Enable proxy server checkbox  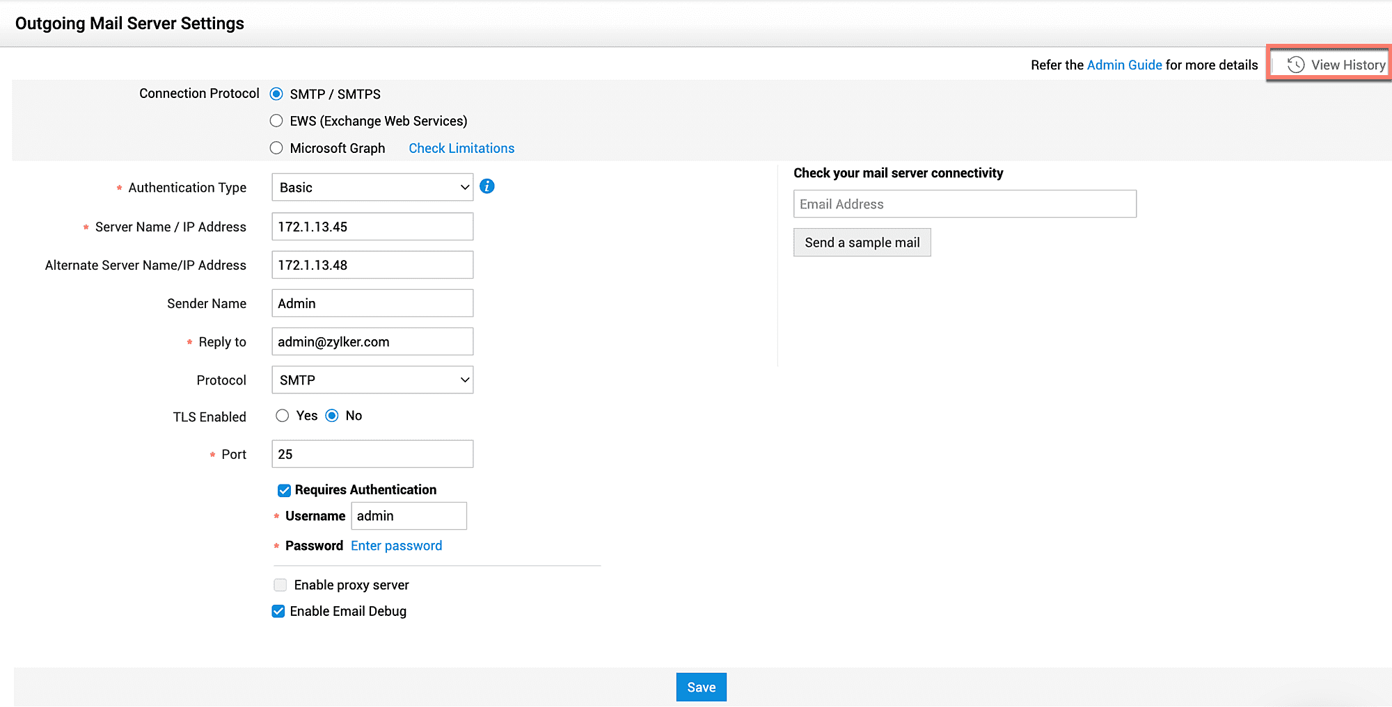click(x=280, y=585)
